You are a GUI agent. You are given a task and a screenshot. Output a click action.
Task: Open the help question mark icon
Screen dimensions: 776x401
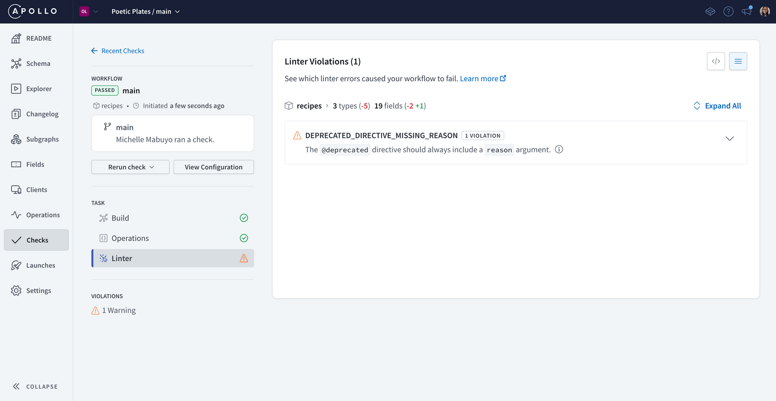click(728, 11)
